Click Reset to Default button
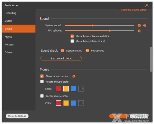 pos(17,116)
